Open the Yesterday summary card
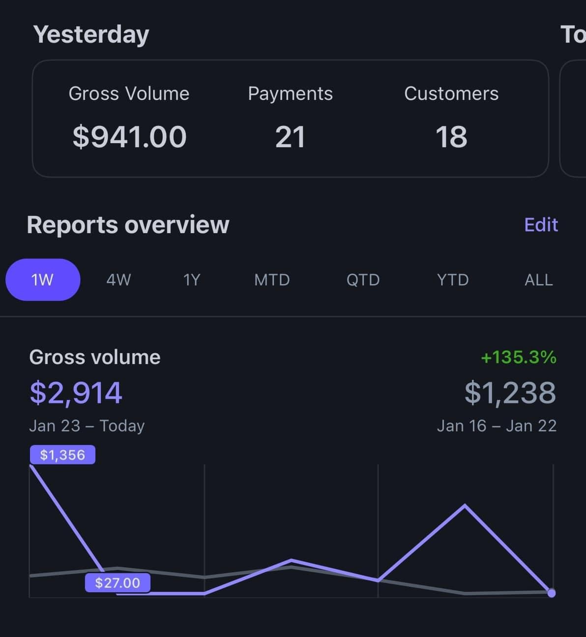 pos(291,119)
